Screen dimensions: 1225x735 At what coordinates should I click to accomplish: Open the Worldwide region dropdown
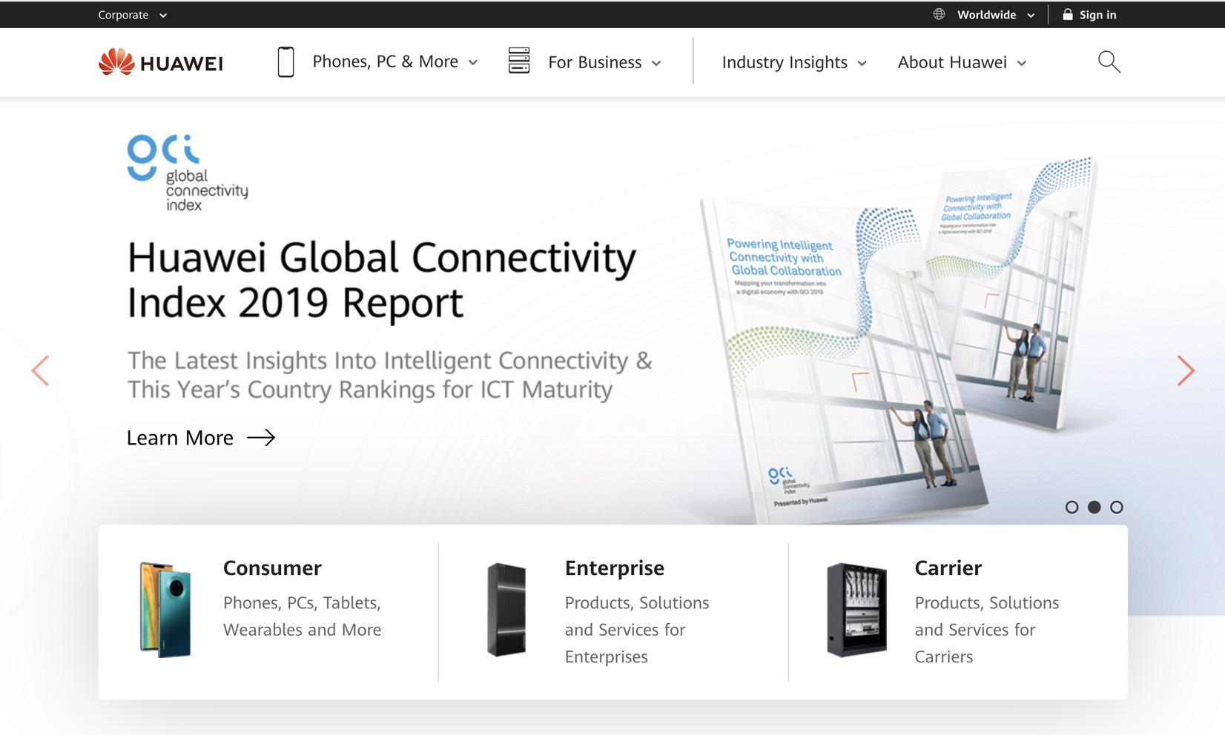(x=996, y=15)
